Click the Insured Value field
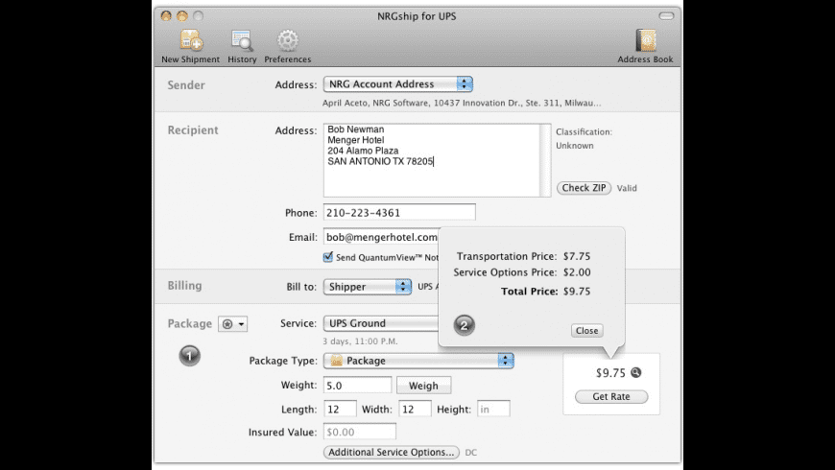The image size is (835, 470). [x=360, y=432]
